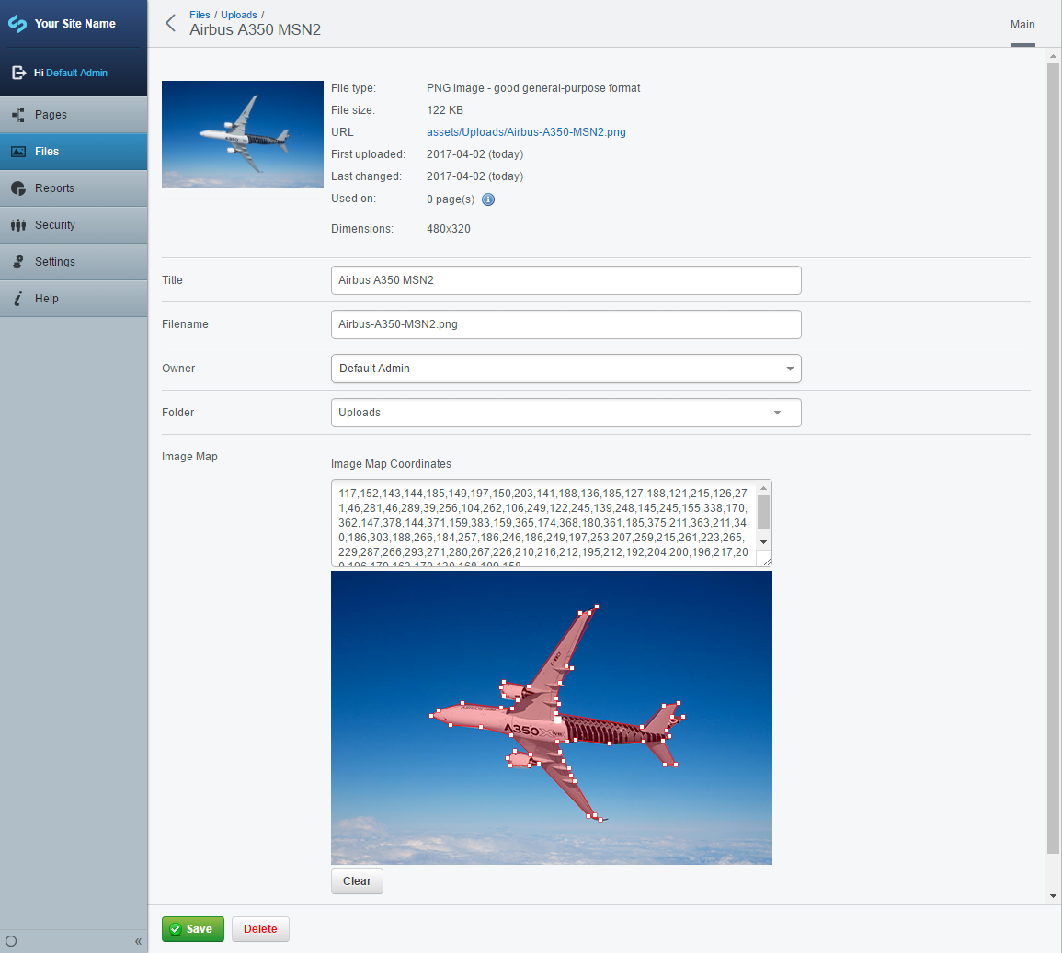Click the circle icon at sidebar bottom
The image size is (1062, 953).
[11, 941]
